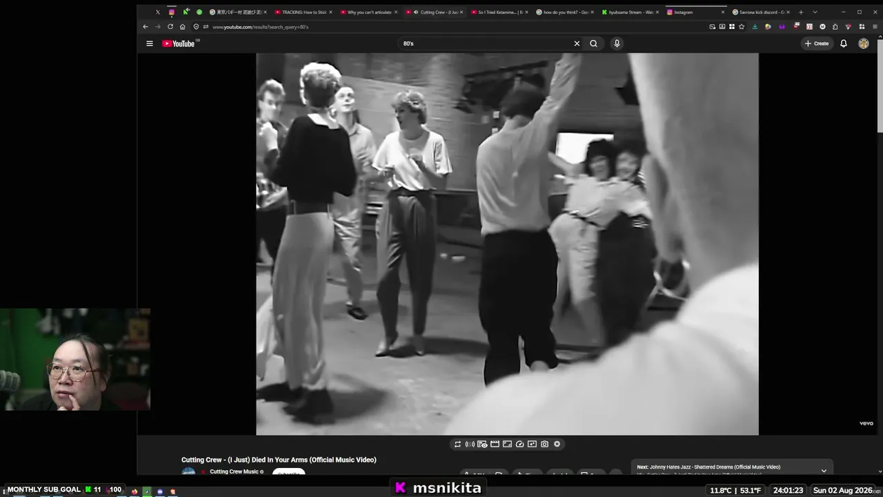Click the video title text
Image resolution: width=883 pixels, height=497 pixels.
279,460
